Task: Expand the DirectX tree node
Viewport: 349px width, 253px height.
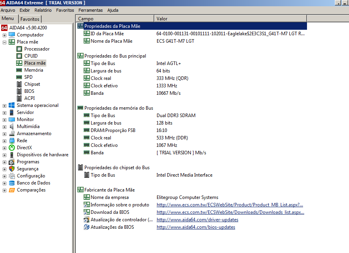Action: [4, 148]
